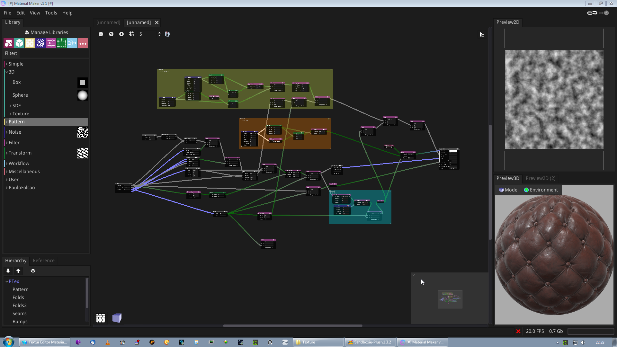Open the Tools menu
The image size is (617, 347).
(x=51, y=13)
